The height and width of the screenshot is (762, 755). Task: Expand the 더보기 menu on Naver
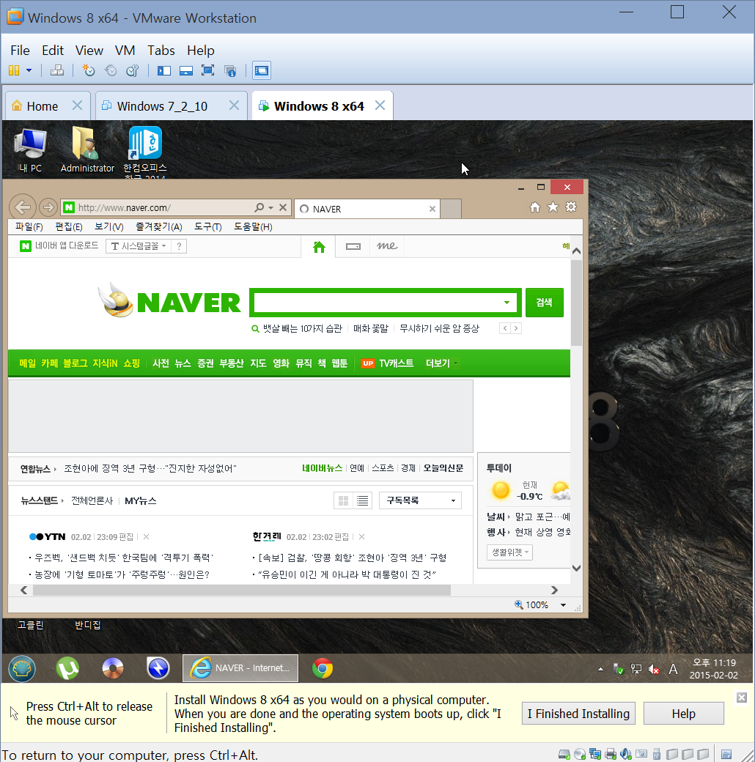tap(441, 363)
